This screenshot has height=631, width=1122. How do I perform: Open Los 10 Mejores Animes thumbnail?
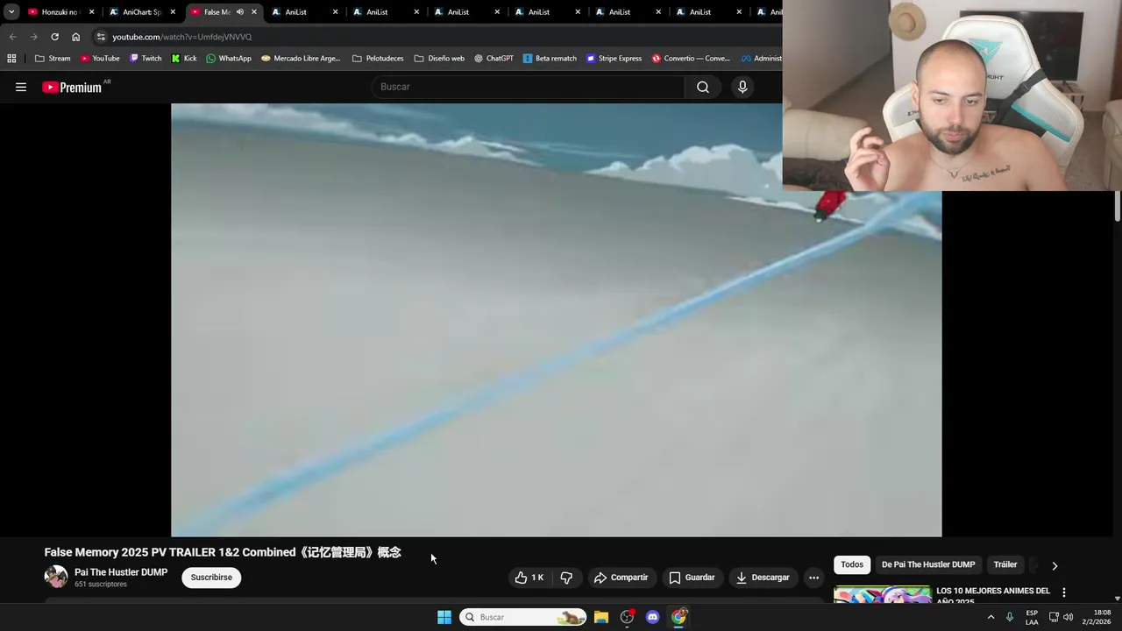[x=882, y=594]
